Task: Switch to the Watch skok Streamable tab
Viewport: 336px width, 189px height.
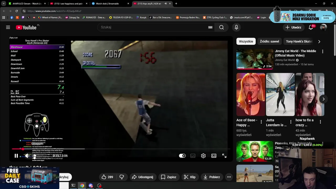Action: [x=110, y=4]
